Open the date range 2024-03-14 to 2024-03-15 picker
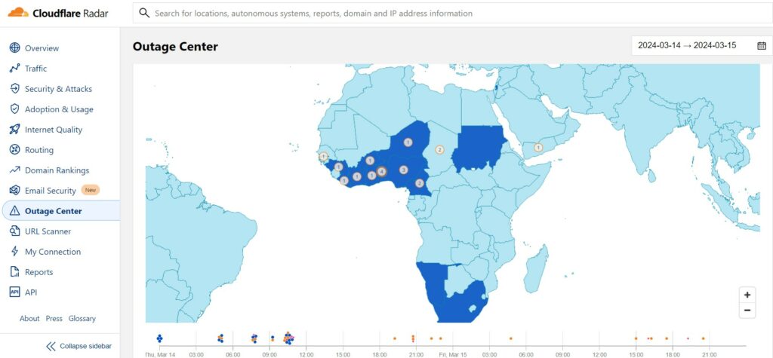Viewport: 773px width, 358px height. coord(686,46)
